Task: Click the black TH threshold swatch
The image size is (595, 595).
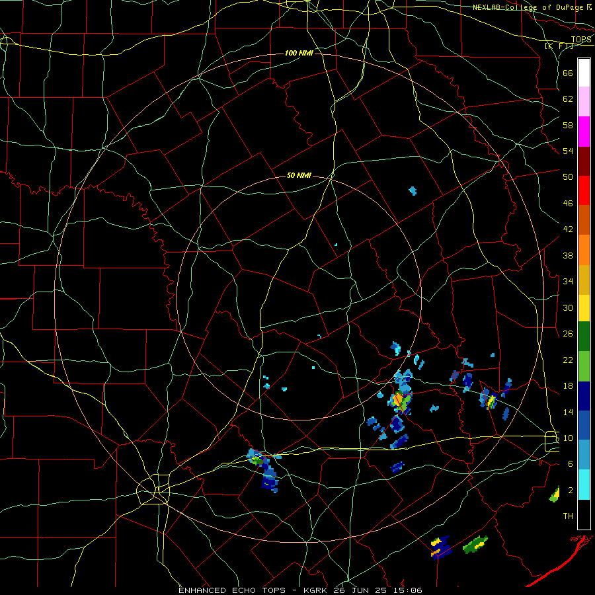Action: click(x=584, y=514)
